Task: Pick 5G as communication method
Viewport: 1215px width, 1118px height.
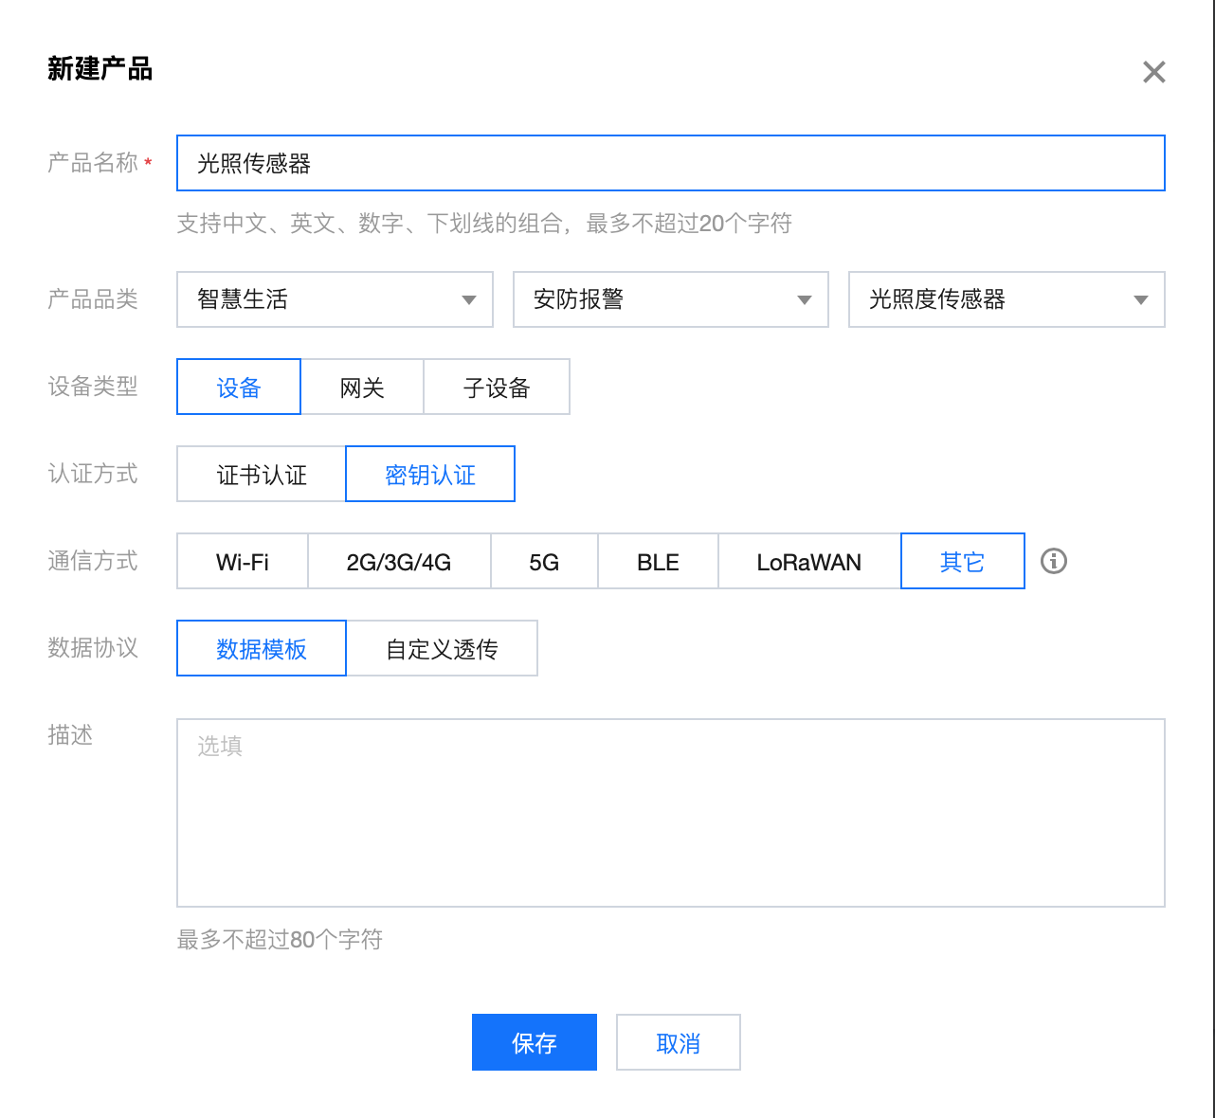Action: (544, 561)
